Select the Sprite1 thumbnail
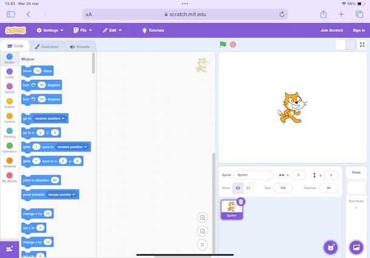 232,210
